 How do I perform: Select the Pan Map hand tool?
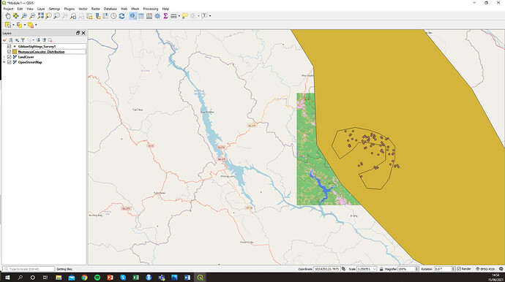click(x=8, y=16)
